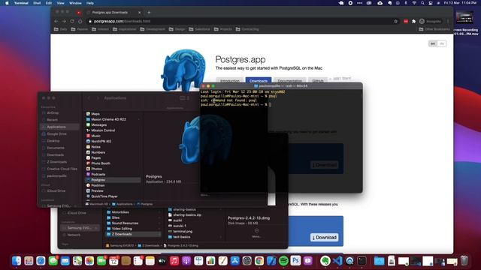Open the Design bookmarks folder
Screen dimensions: 481x270
click(177, 29)
